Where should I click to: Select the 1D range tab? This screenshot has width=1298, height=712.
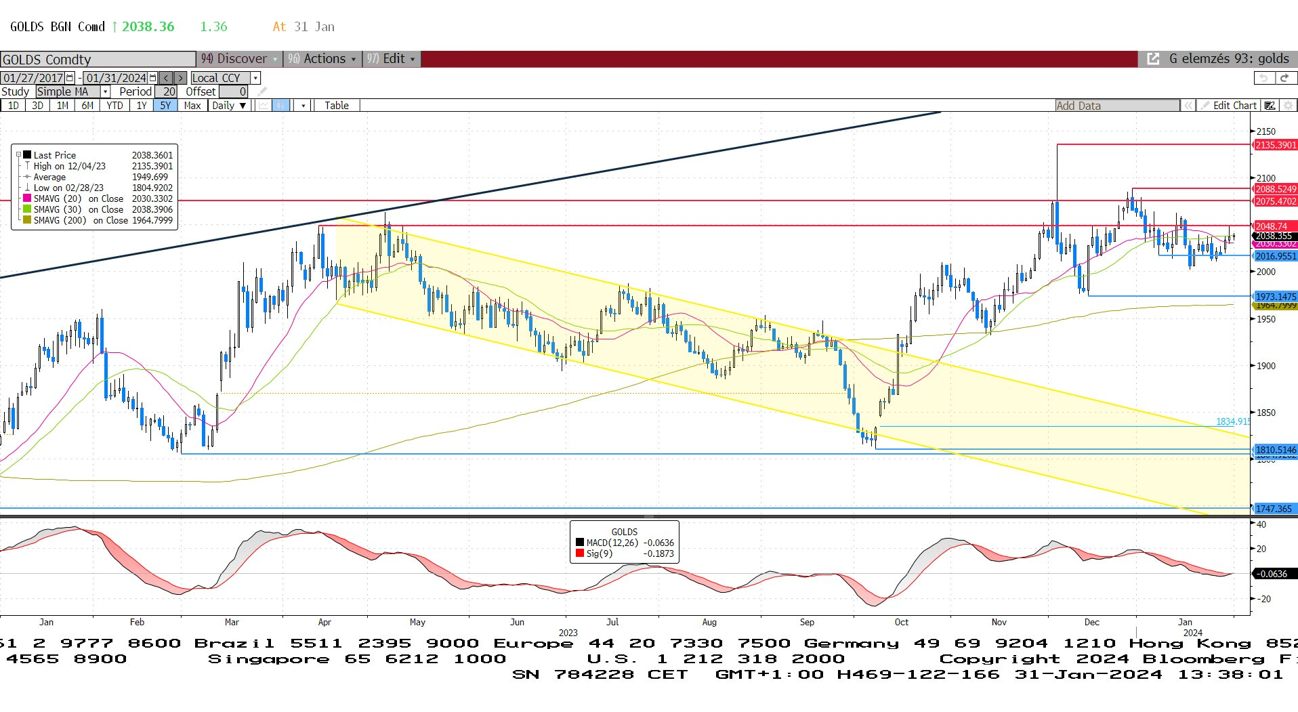pyautogui.click(x=13, y=105)
